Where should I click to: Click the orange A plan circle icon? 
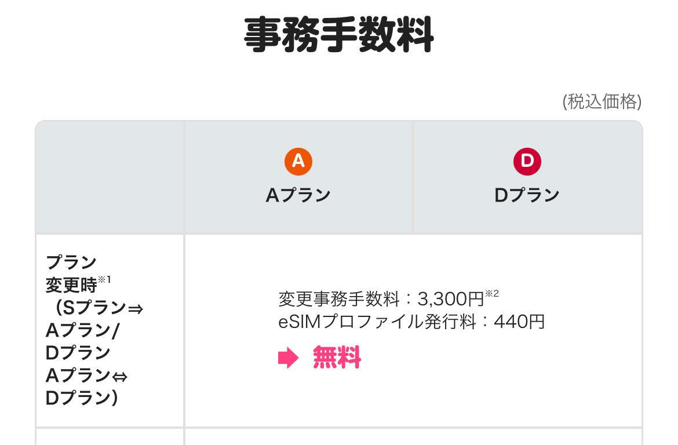[298, 161]
